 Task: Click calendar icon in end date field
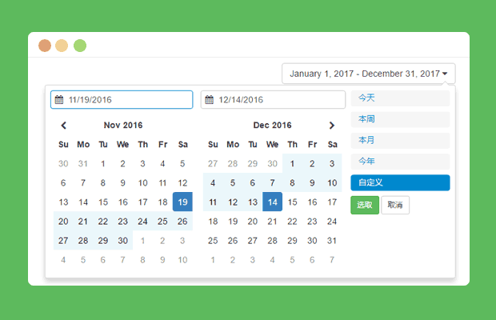(209, 100)
